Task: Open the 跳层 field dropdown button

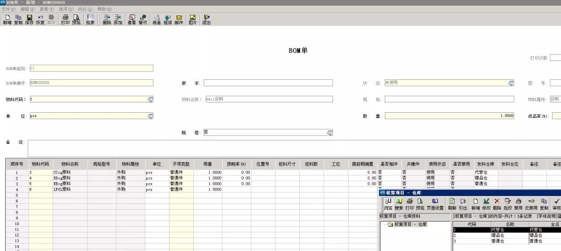Action: click(329, 133)
